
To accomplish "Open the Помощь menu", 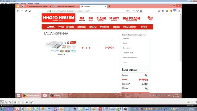I will click(x=37, y=3).
